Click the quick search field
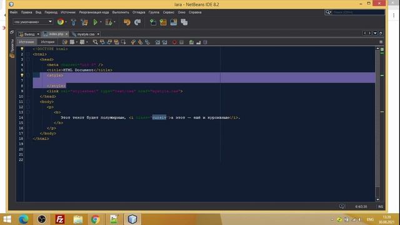This screenshot has width=400, height=225. [355, 12]
